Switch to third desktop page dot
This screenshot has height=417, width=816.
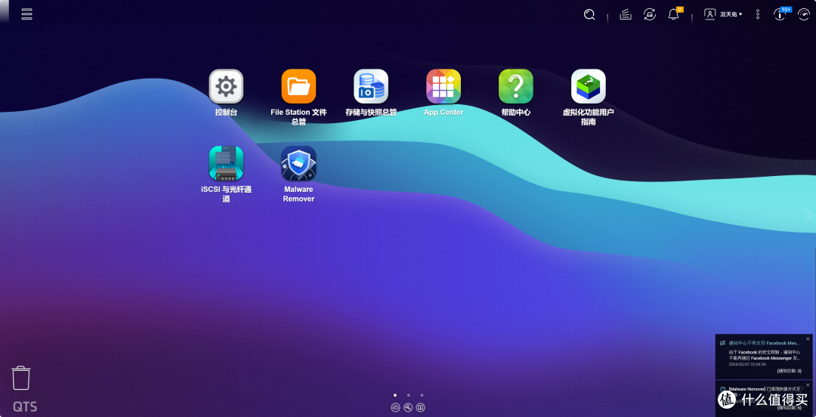(422, 395)
